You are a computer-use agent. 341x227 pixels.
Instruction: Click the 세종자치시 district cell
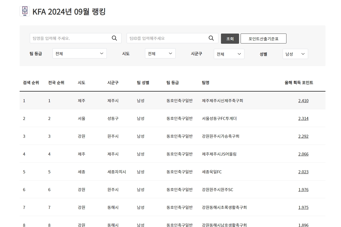117,172
